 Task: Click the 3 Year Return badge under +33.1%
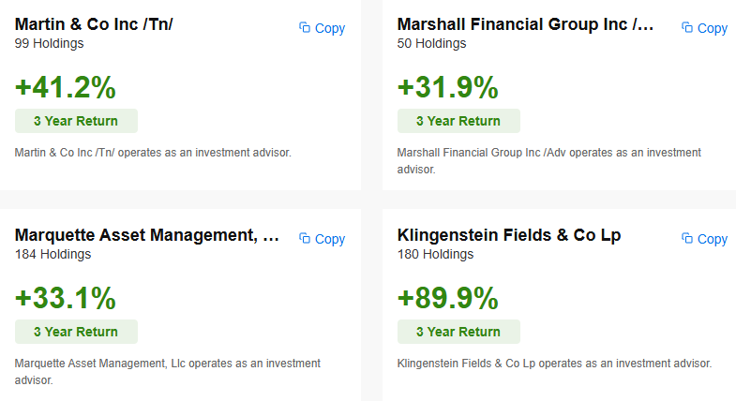point(76,332)
